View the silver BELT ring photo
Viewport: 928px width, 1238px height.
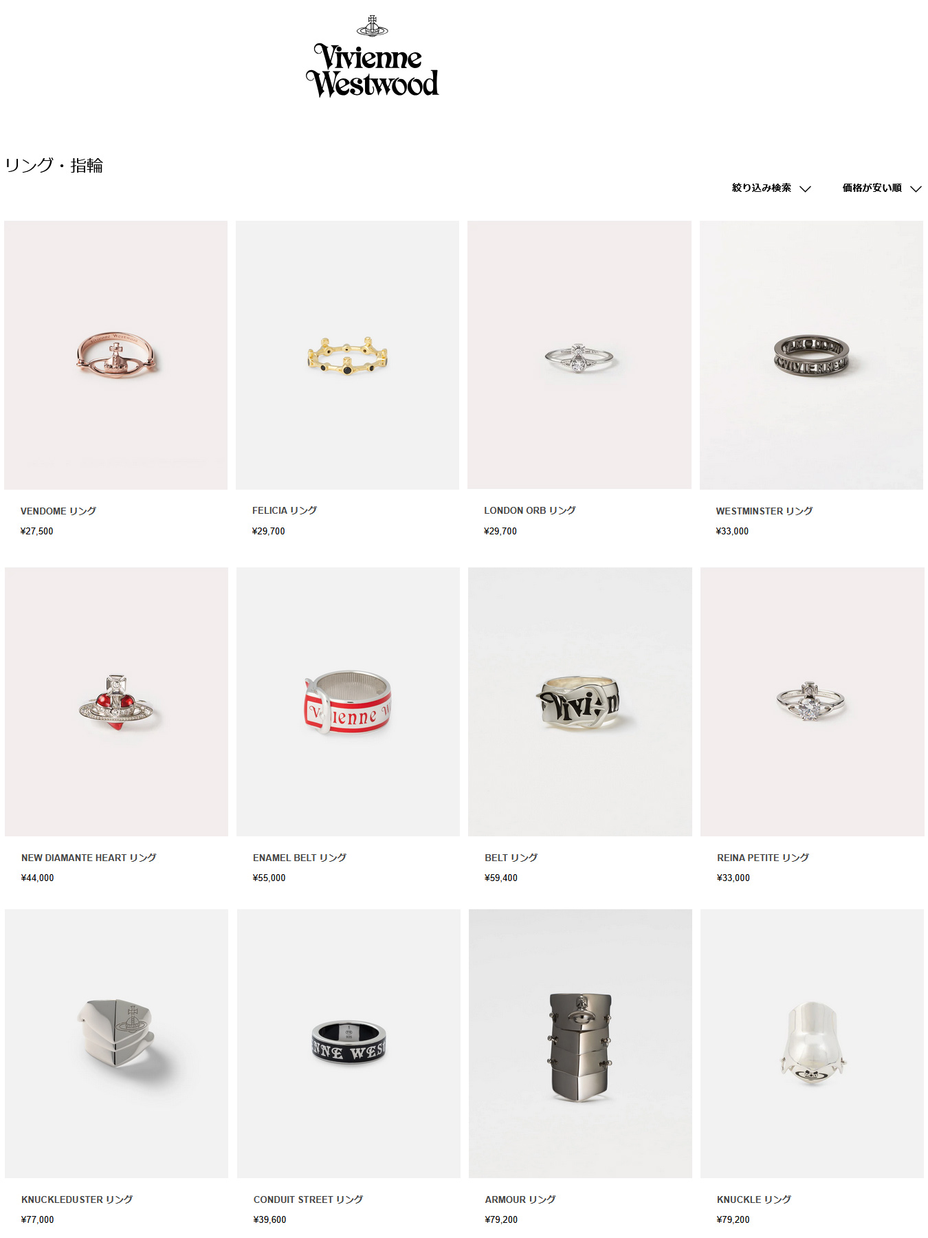580,702
